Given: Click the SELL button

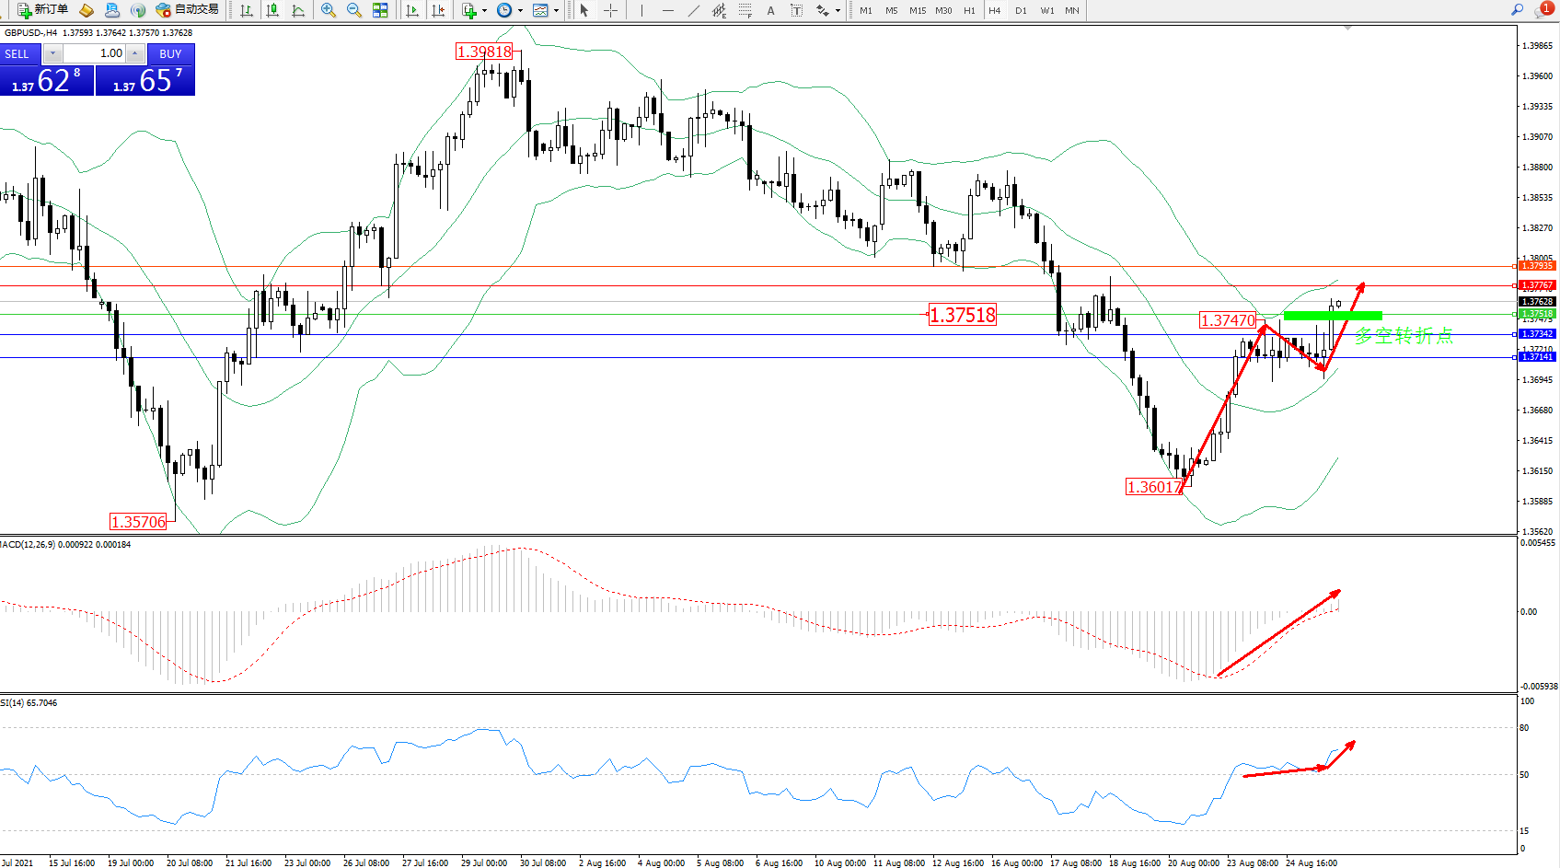Looking at the screenshot, I should tap(17, 53).
